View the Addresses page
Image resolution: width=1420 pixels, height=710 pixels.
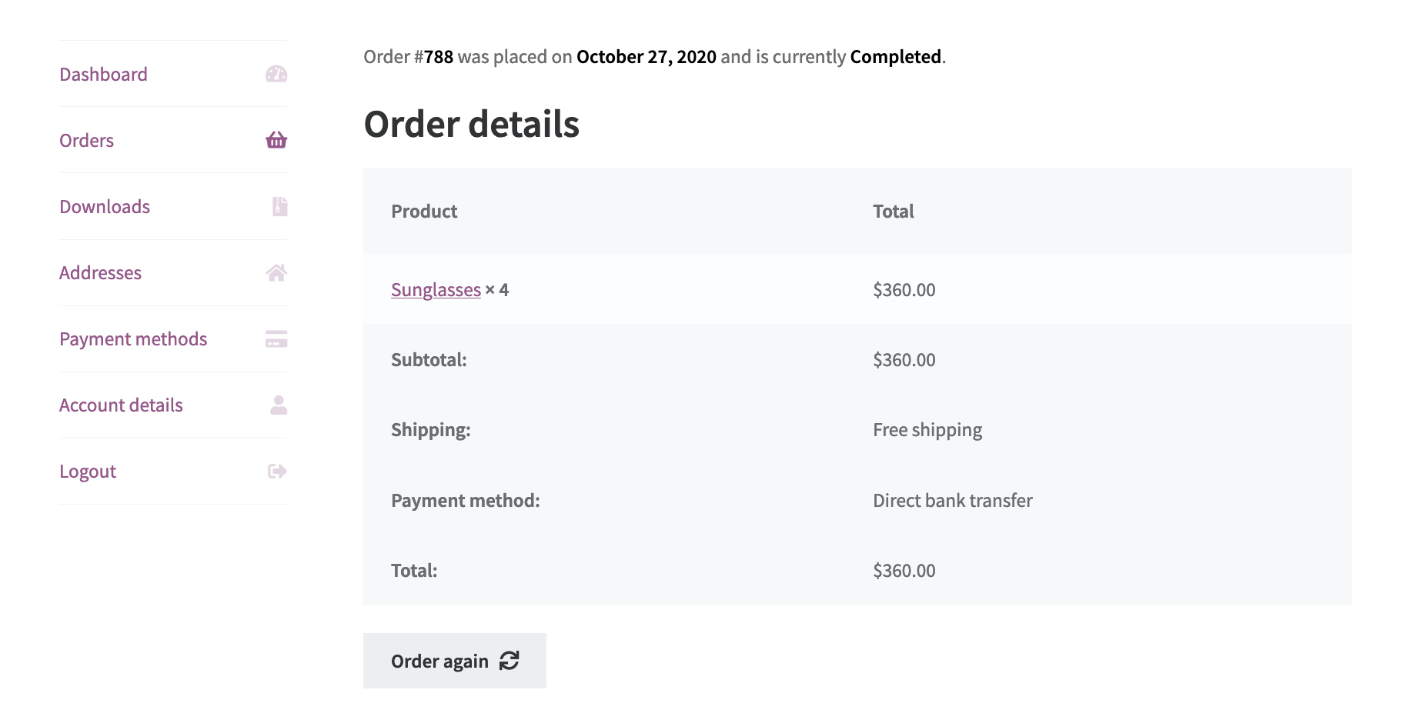100,273
